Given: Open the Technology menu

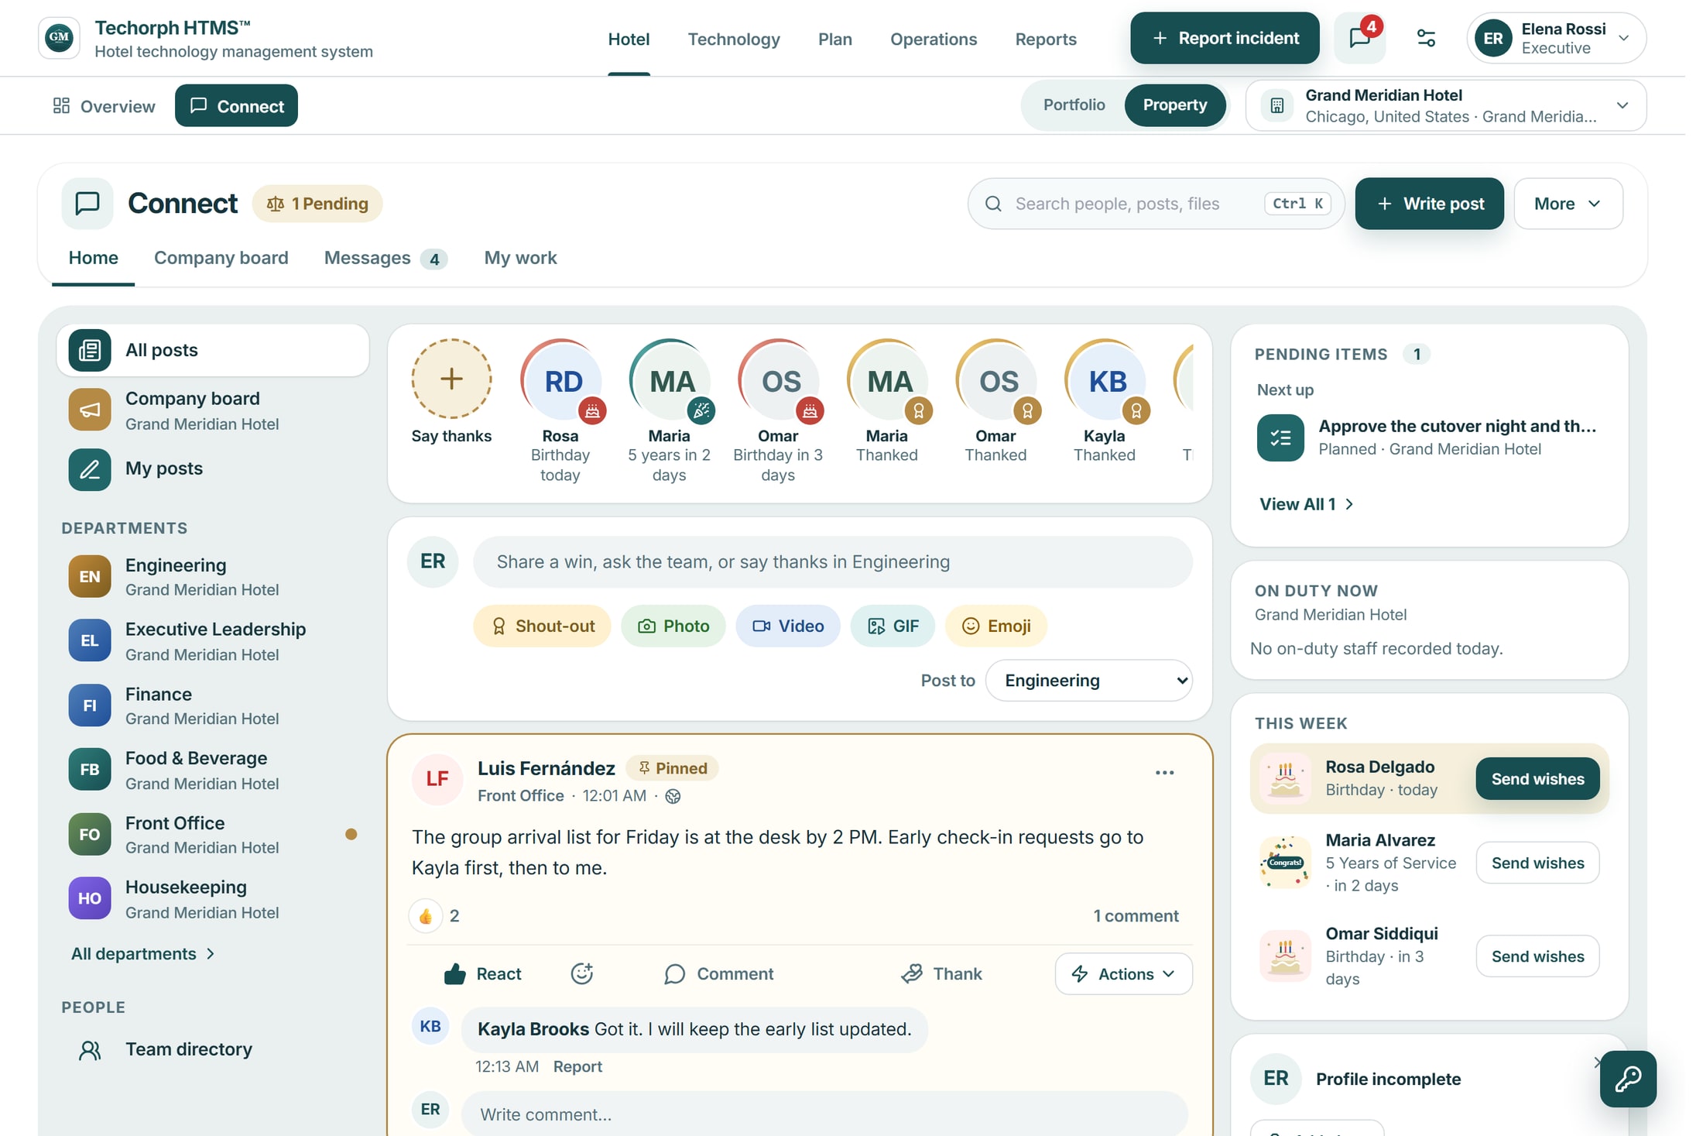Looking at the screenshot, I should point(733,39).
